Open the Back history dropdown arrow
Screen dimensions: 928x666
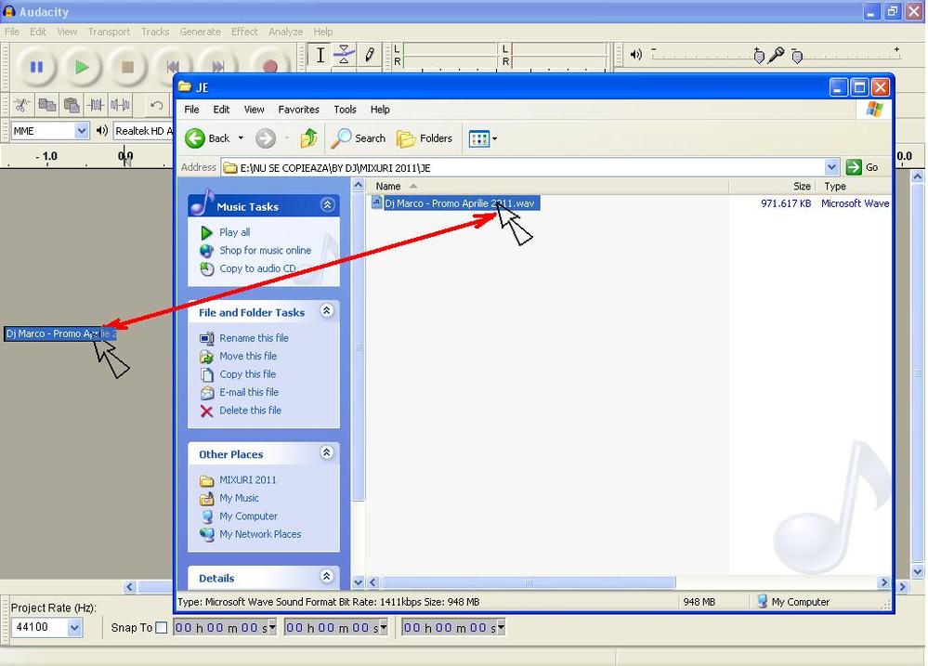[x=241, y=138]
